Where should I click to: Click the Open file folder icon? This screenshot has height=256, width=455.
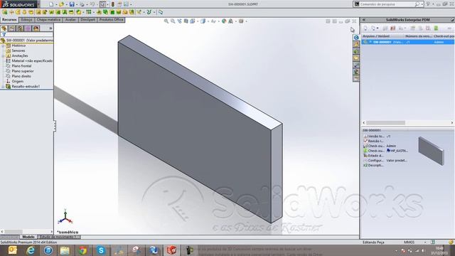point(61,4)
